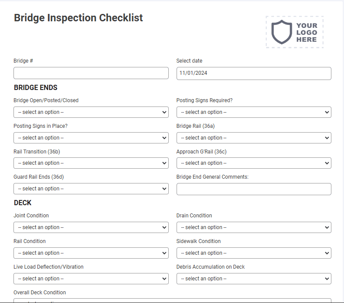Click the Bridge End General Comments field

tap(254, 189)
